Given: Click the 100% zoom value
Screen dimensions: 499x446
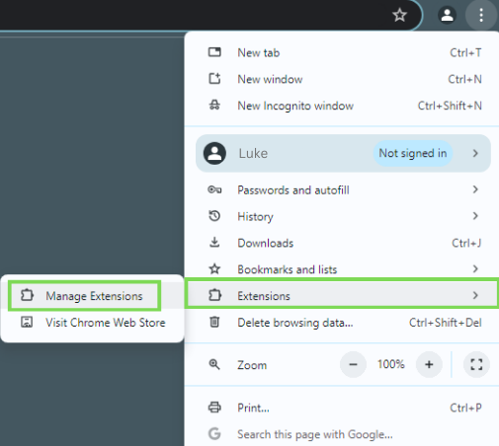Looking at the screenshot, I should [x=391, y=364].
